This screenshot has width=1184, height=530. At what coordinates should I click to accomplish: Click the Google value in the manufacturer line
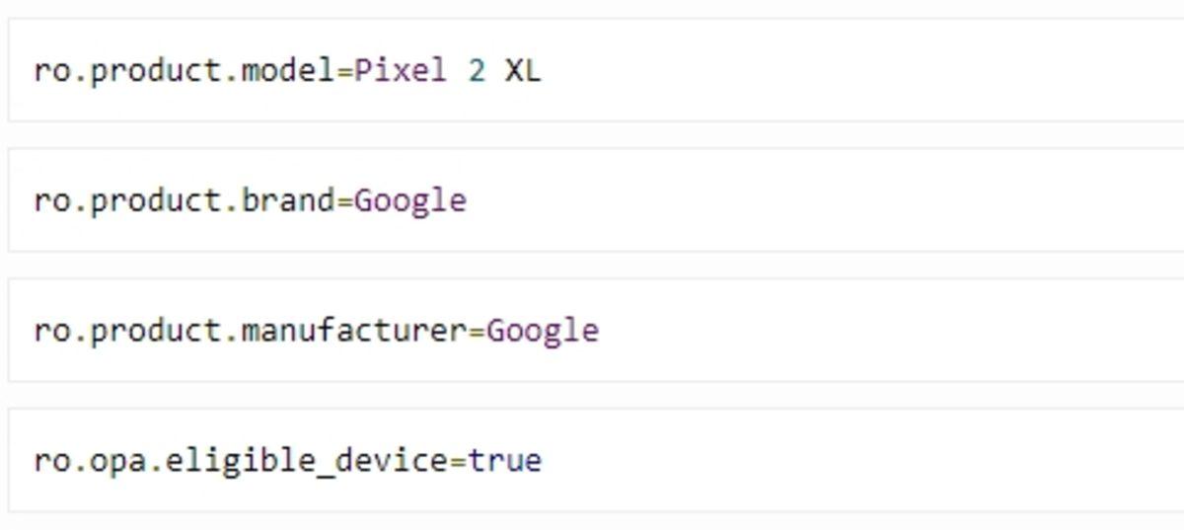tap(543, 330)
